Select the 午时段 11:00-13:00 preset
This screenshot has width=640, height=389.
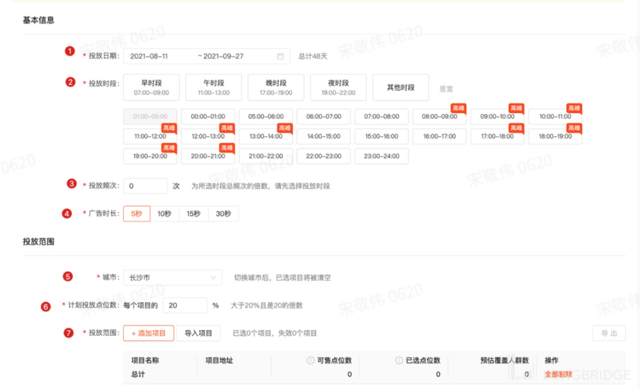click(x=214, y=87)
